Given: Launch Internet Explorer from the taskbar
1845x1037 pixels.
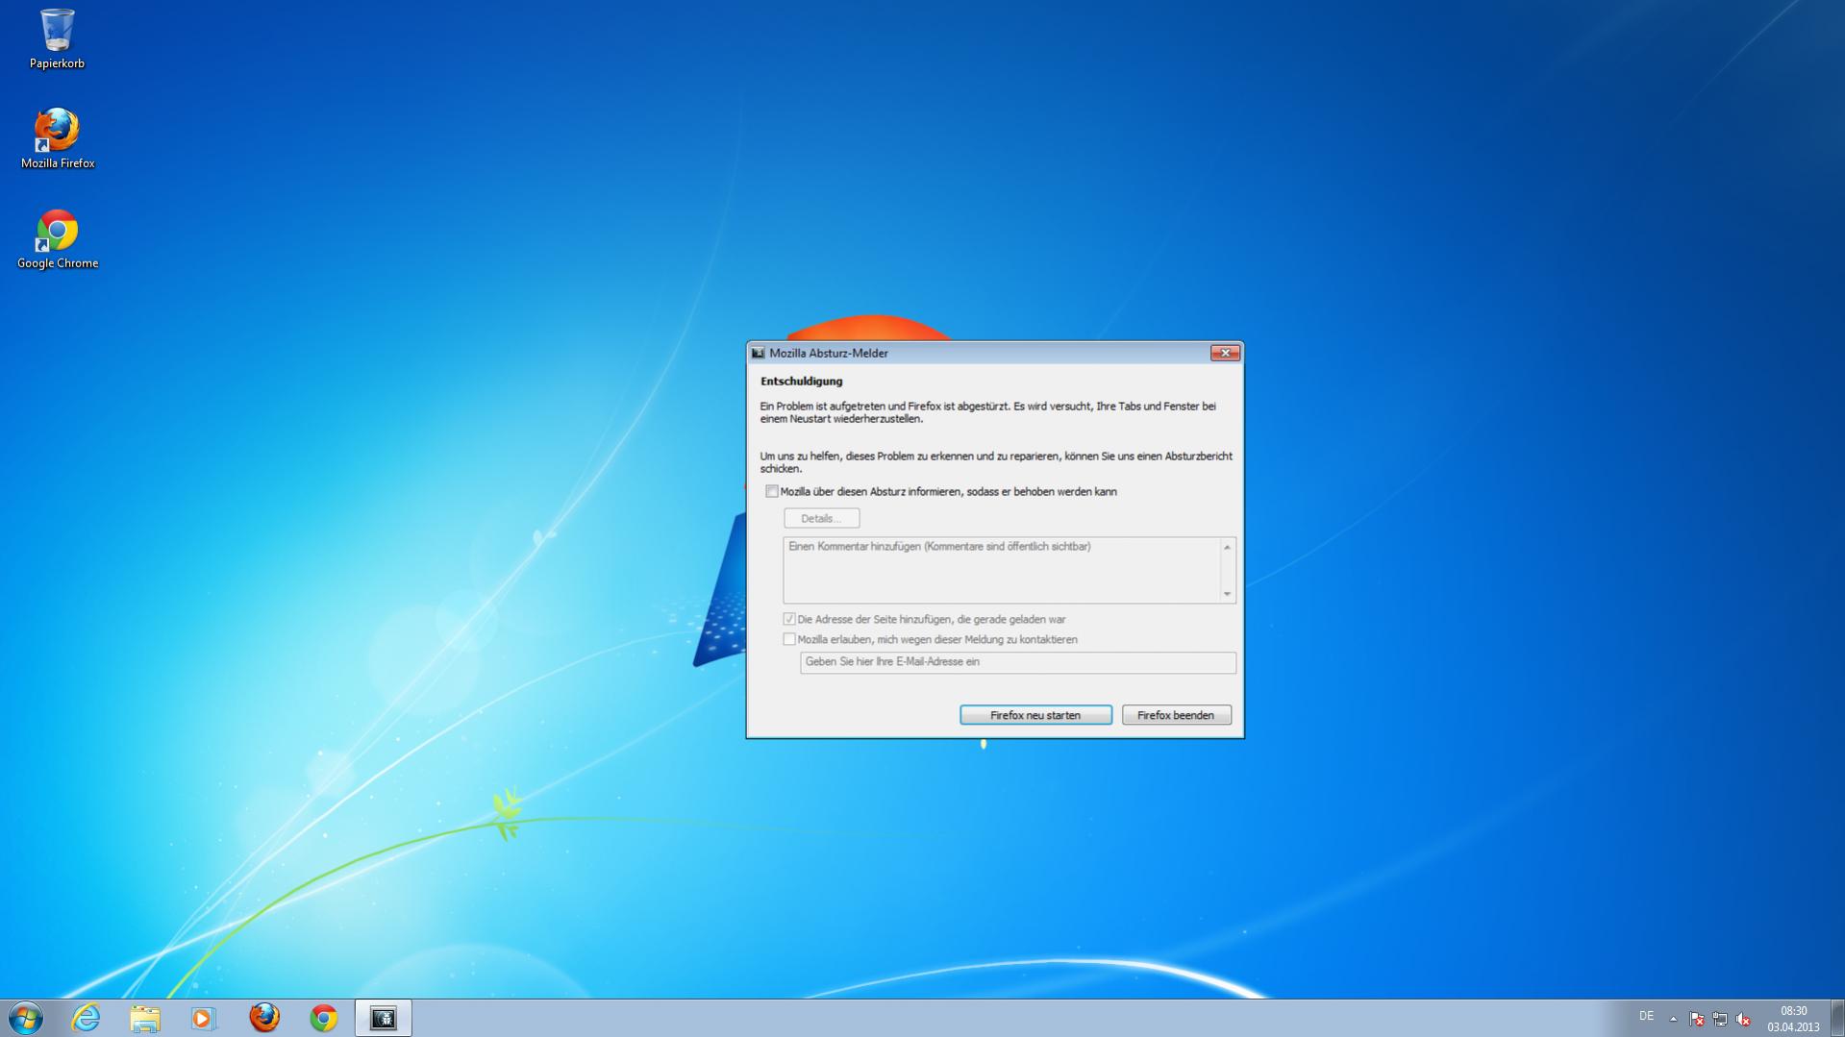Looking at the screenshot, I should tap(86, 1018).
